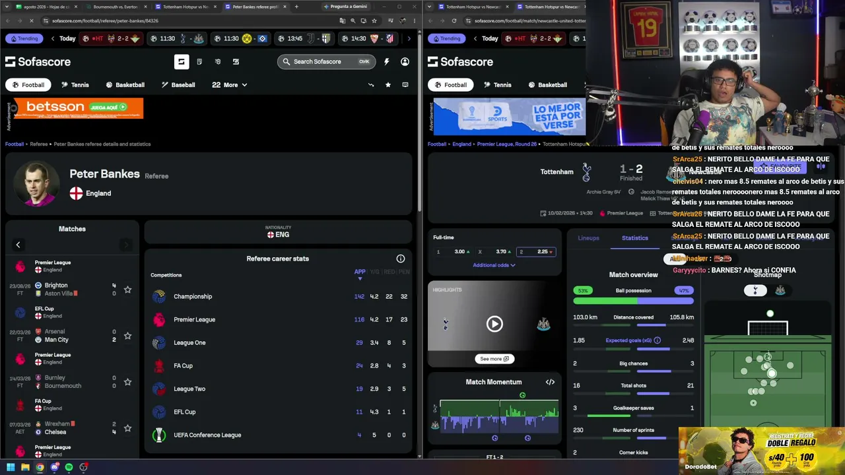This screenshot has width=845, height=475.
Task: Click the favorites star icon in the sports bar
Action: click(388, 84)
